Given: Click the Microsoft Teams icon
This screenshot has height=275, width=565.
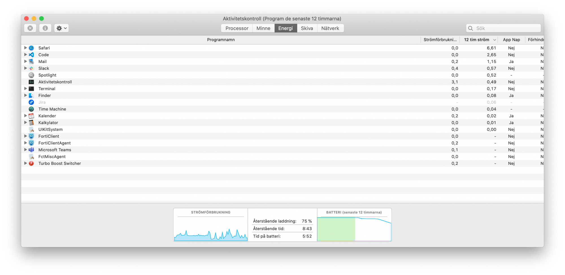Looking at the screenshot, I should [x=31, y=150].
